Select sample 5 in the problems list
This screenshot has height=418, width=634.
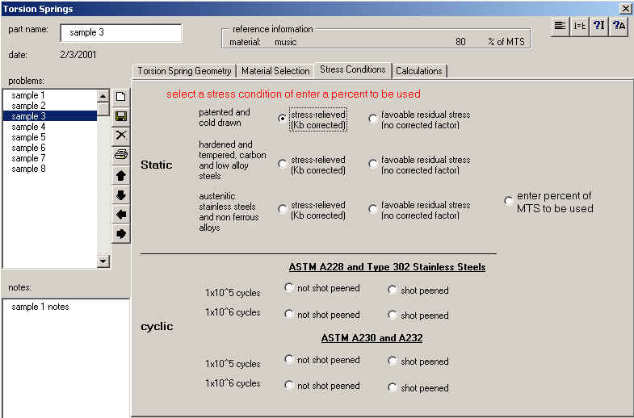point(29,137)
